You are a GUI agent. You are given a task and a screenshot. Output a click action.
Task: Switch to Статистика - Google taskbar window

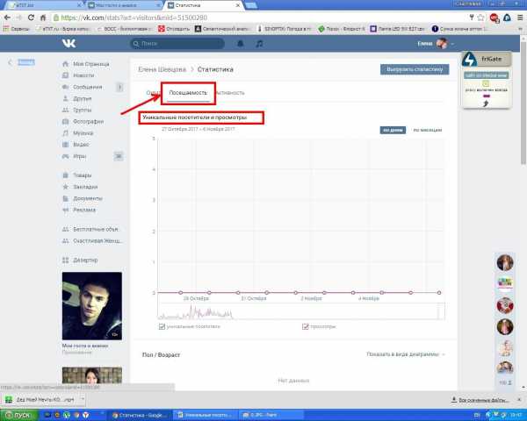click(x=139, y=415)
